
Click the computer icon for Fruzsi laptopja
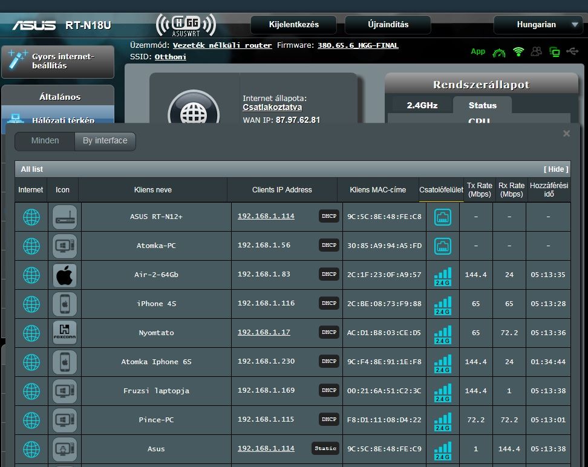pos(65,391)
